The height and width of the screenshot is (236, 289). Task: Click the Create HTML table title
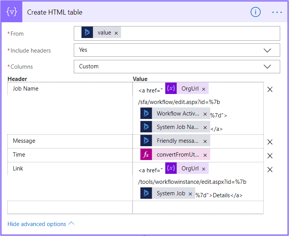click(x=55, y=12)
